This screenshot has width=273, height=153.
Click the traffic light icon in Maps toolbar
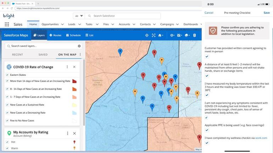(195, 35)
